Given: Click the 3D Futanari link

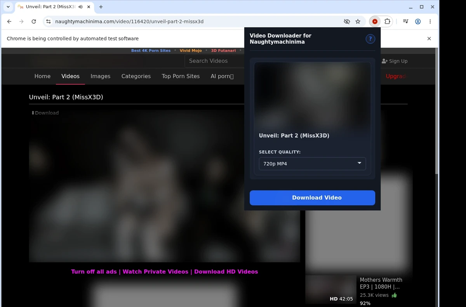Looking at the screenshot, I should pos(223,51).
